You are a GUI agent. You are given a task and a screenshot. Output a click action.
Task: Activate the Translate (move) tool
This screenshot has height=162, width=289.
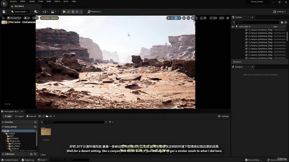pyautogui.click(x=172, y=18)
